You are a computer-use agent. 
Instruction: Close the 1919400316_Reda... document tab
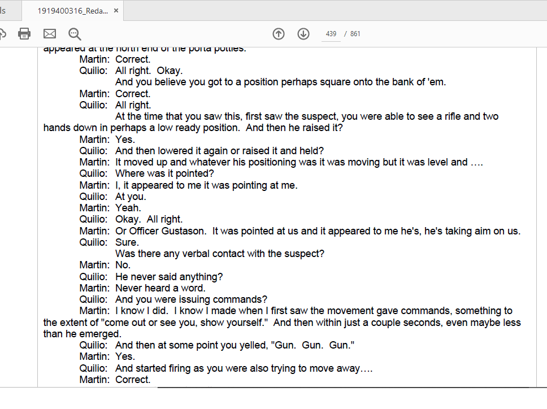(116, 11)
